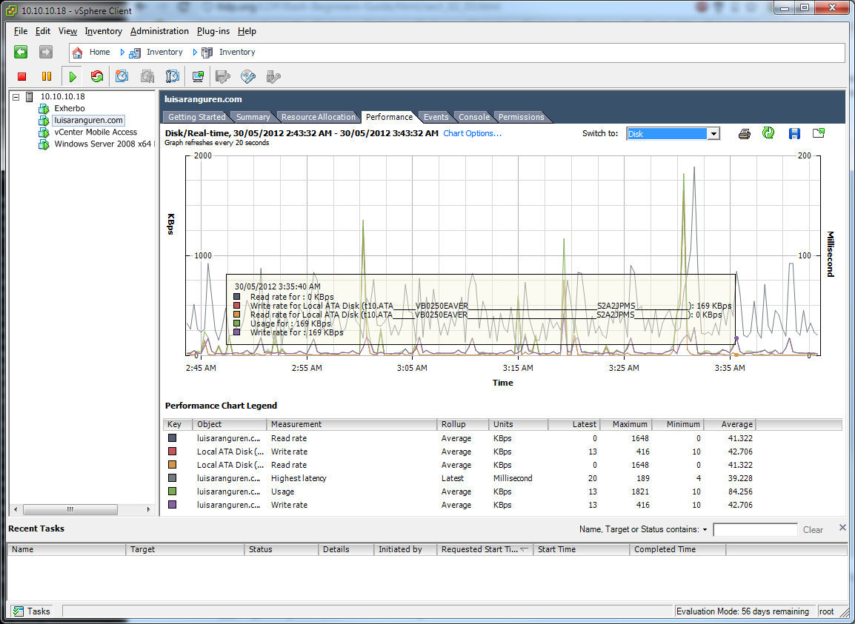Click Usage legend green color key
This screenshot has height=624, width=855.
(173, 492)
